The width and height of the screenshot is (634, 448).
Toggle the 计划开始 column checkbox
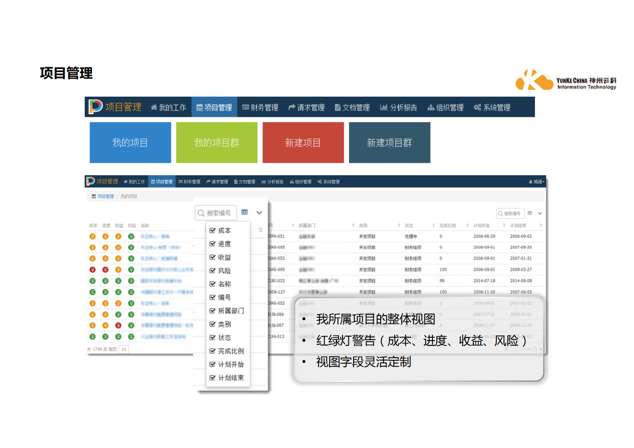(213, 364)
